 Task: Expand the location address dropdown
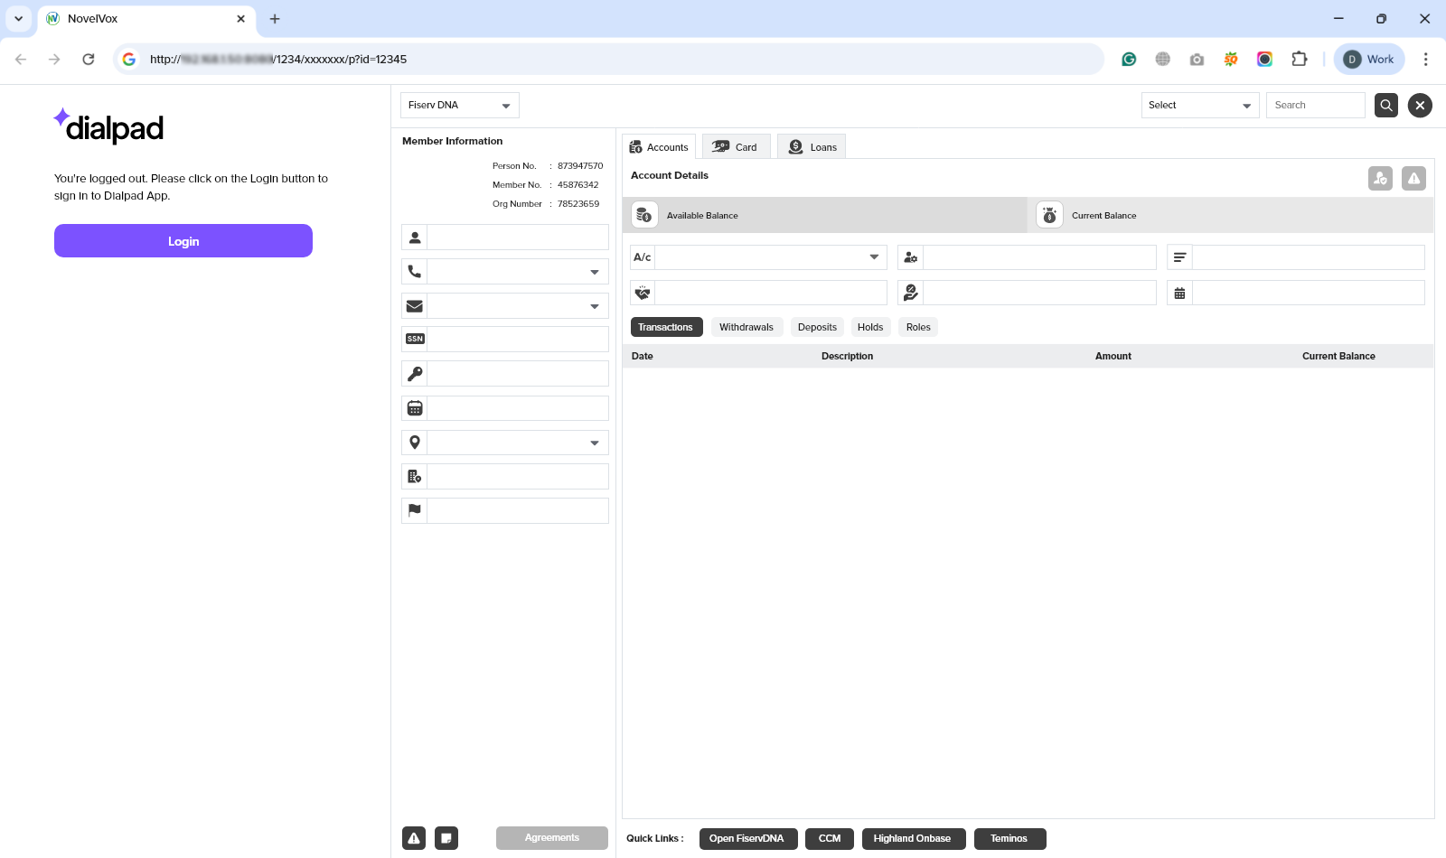[x=594, y=443]
